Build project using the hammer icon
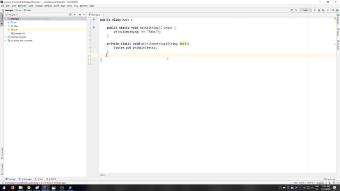 [x=296, y=10]
